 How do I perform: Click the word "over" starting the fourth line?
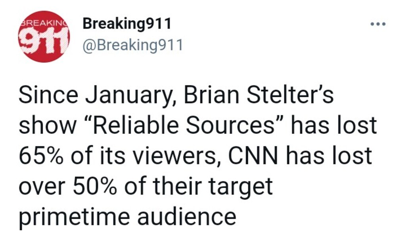(41, 186)
